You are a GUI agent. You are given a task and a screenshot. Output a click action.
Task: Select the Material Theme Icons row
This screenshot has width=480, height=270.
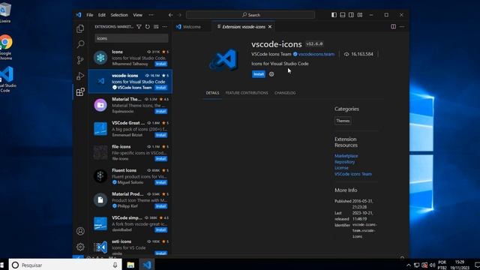[x=130, y=105]
